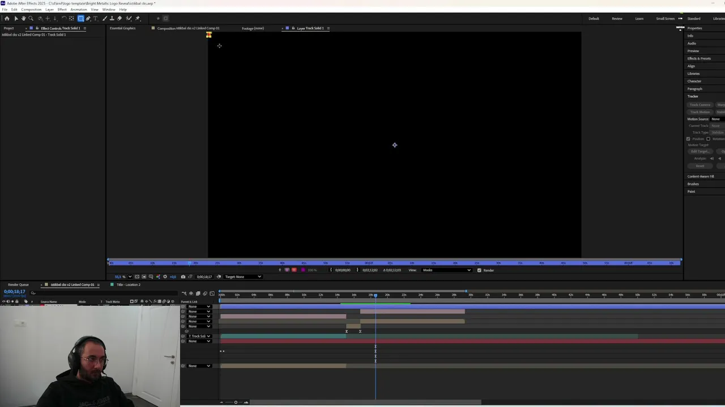Expand the Content-Aware Fill panel

[x=701, y=176]
